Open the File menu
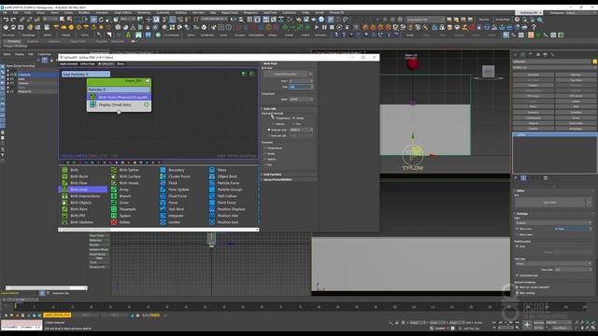Viewport: 598px width, 336px height. coord(6,12)
